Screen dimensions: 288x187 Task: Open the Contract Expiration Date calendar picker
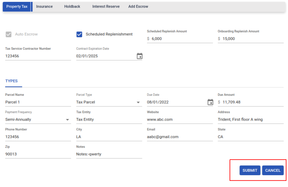point(140,56)
